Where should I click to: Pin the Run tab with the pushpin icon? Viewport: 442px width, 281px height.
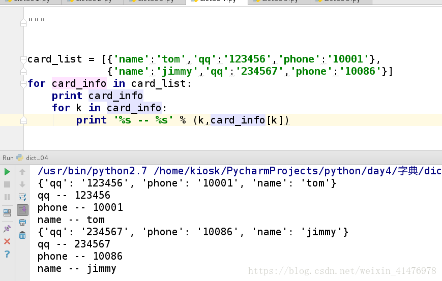click(7, 229)
